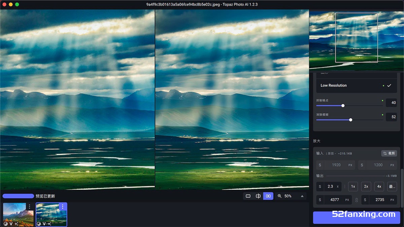The width and height of the screenshot is (404, 227).
Task: Set upscale factor to 4x
Action: pos(379,187)
